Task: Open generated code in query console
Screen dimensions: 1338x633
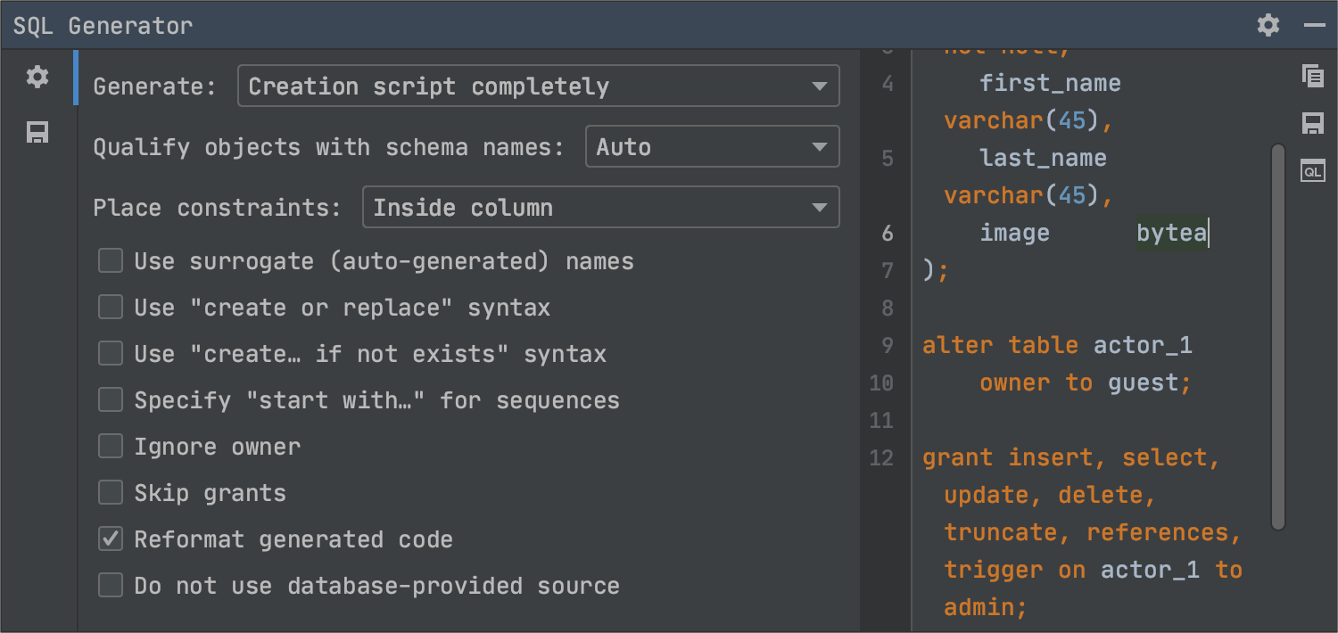Action: pyautogui.click(x=1313, y=171)
